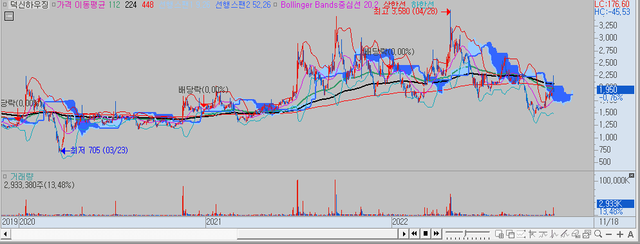640x244 pixels.
Task: Toggle the Bollinger Bands legend checkbox
Action: click(x=276, y=5)
